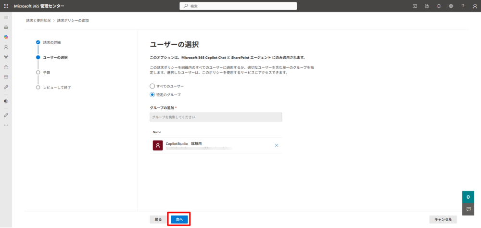The width and height of the screenshot is (481, 228).
Task: Open Cloud Shell from the top bar
Action: (x=415, y=6)
